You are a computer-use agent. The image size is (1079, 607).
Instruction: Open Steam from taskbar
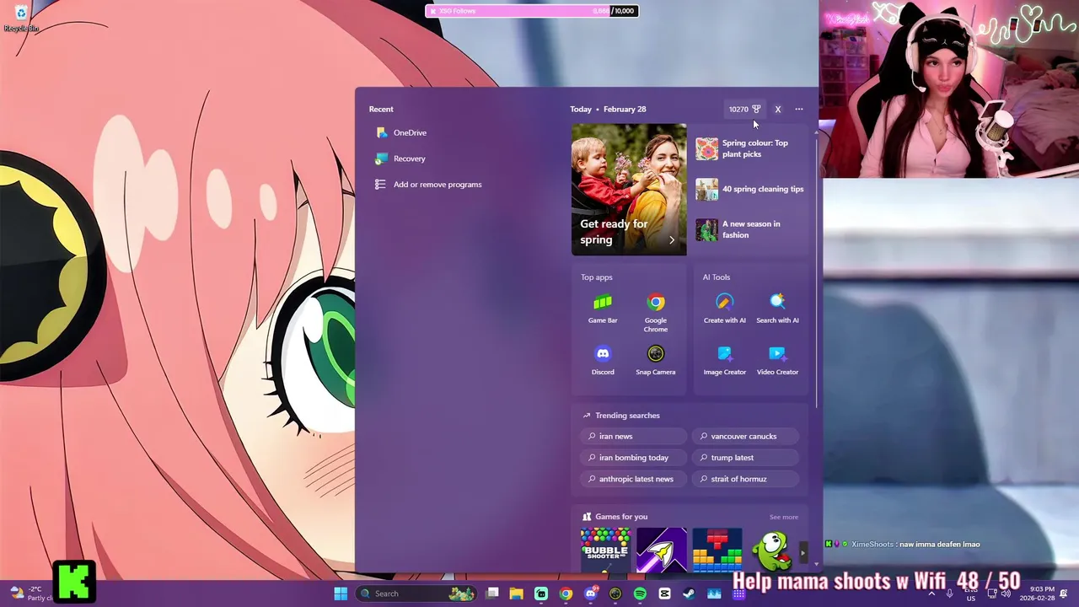(x=689, y=594)
